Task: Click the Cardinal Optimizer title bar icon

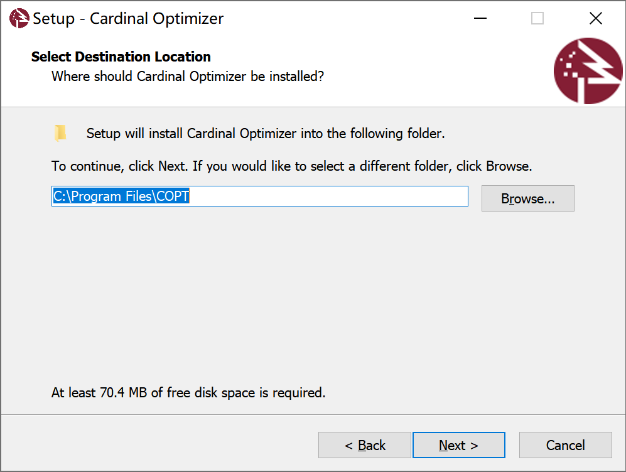Action: pos(19,19)
